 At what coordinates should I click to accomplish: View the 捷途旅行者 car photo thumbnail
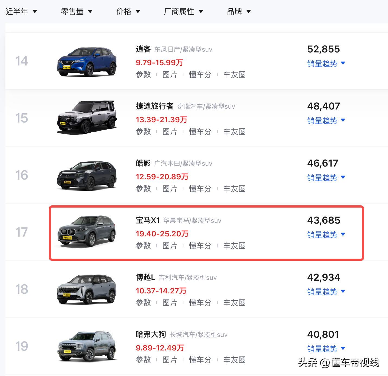[87, 117]
